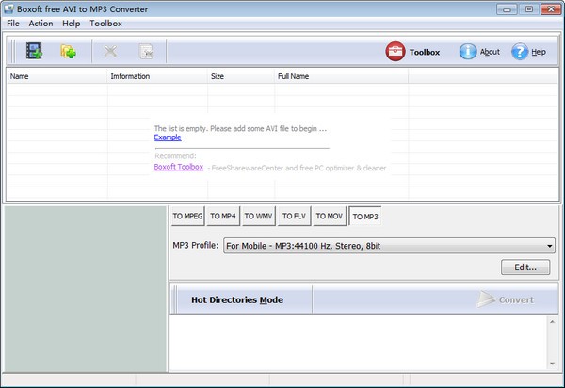Open the red Toolbox icon

point(395,51)
